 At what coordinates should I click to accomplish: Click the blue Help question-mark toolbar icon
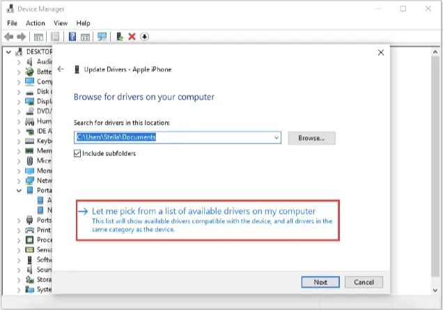click(72, 36)
